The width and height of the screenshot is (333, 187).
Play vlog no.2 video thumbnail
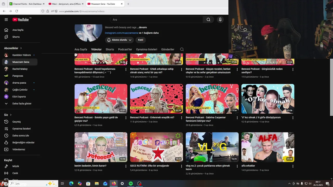point(212,147)
